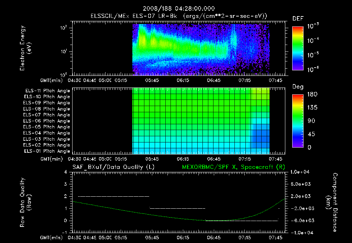Select the ELS-07 Pitch Angle row label
This screenshot has width=352, height=243.
[x=47, y=115]
